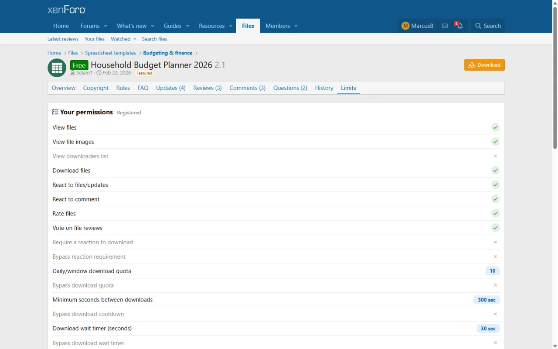558x349 pixels.
Task: Switch to the Overview tab
Action: pos(64,88)
